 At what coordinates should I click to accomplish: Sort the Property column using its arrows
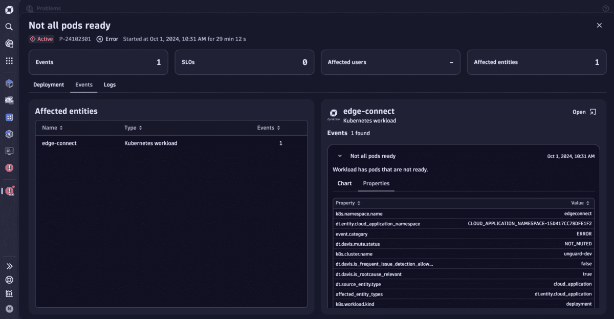360,203
